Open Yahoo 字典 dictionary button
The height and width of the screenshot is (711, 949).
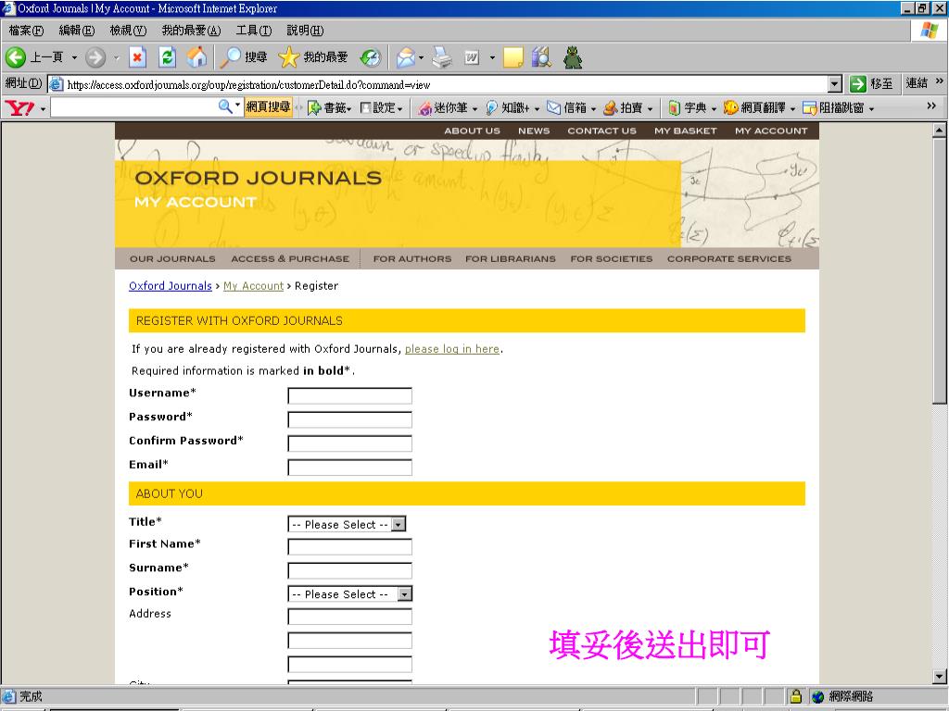coord(692,107)
